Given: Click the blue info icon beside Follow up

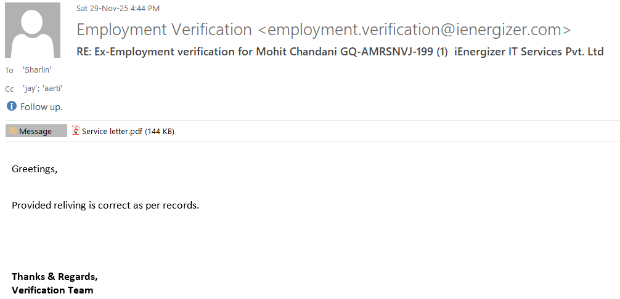Looking at the screenshot, I should [11, 106].
